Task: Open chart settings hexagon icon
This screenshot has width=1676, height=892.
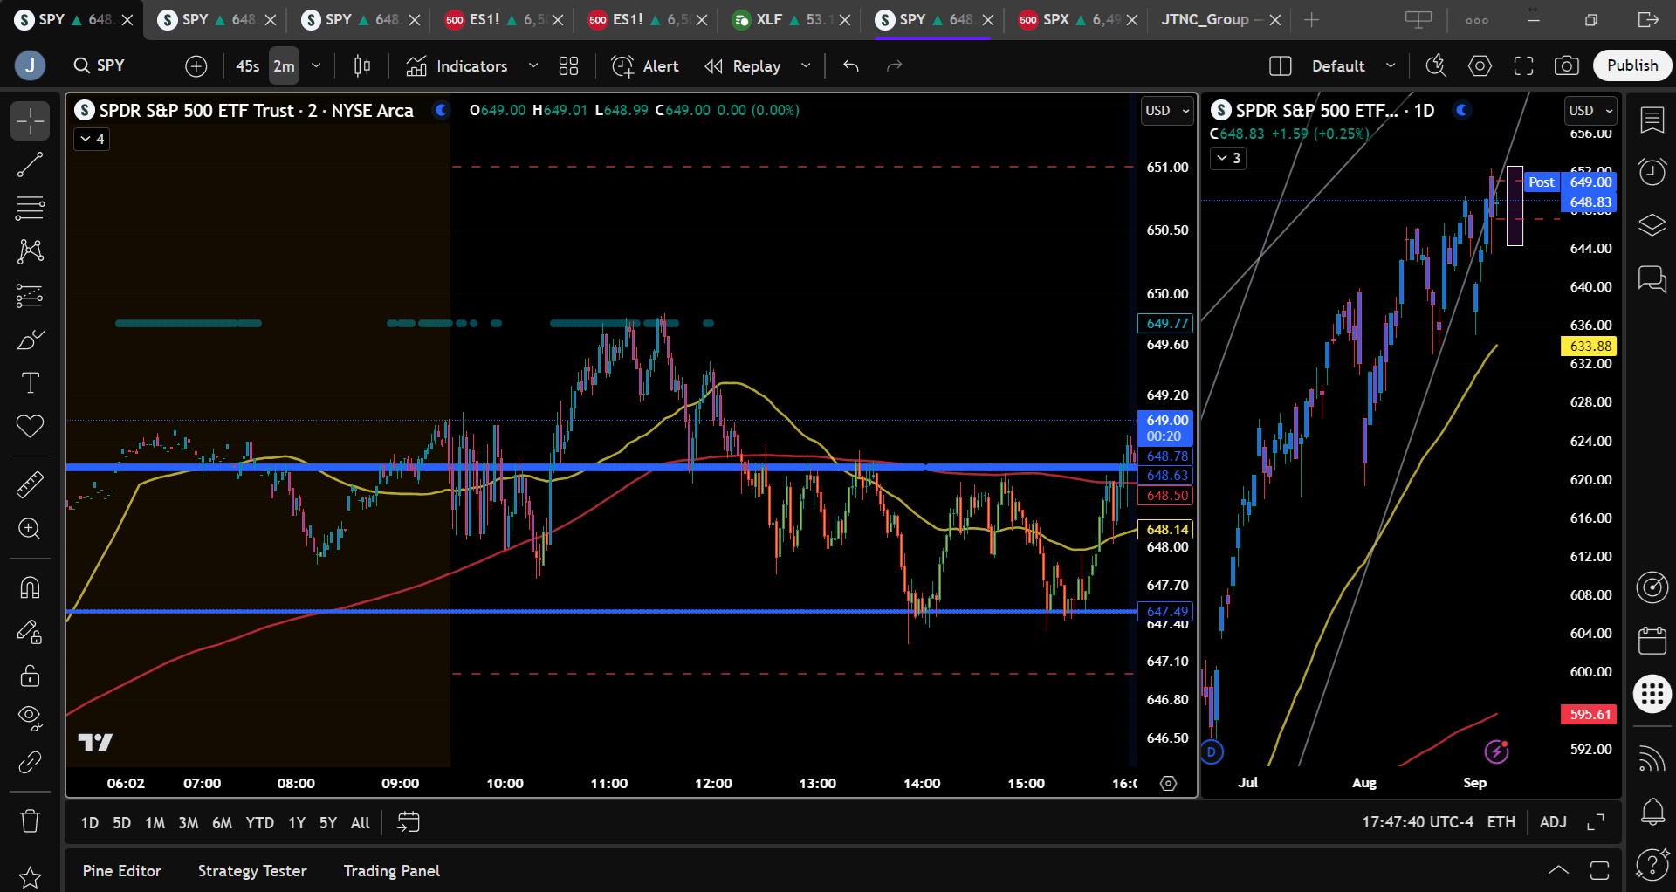Action: (x=1480, y=65)
